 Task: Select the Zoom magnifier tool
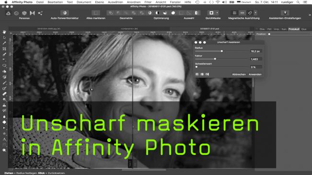tap(4, 151)
